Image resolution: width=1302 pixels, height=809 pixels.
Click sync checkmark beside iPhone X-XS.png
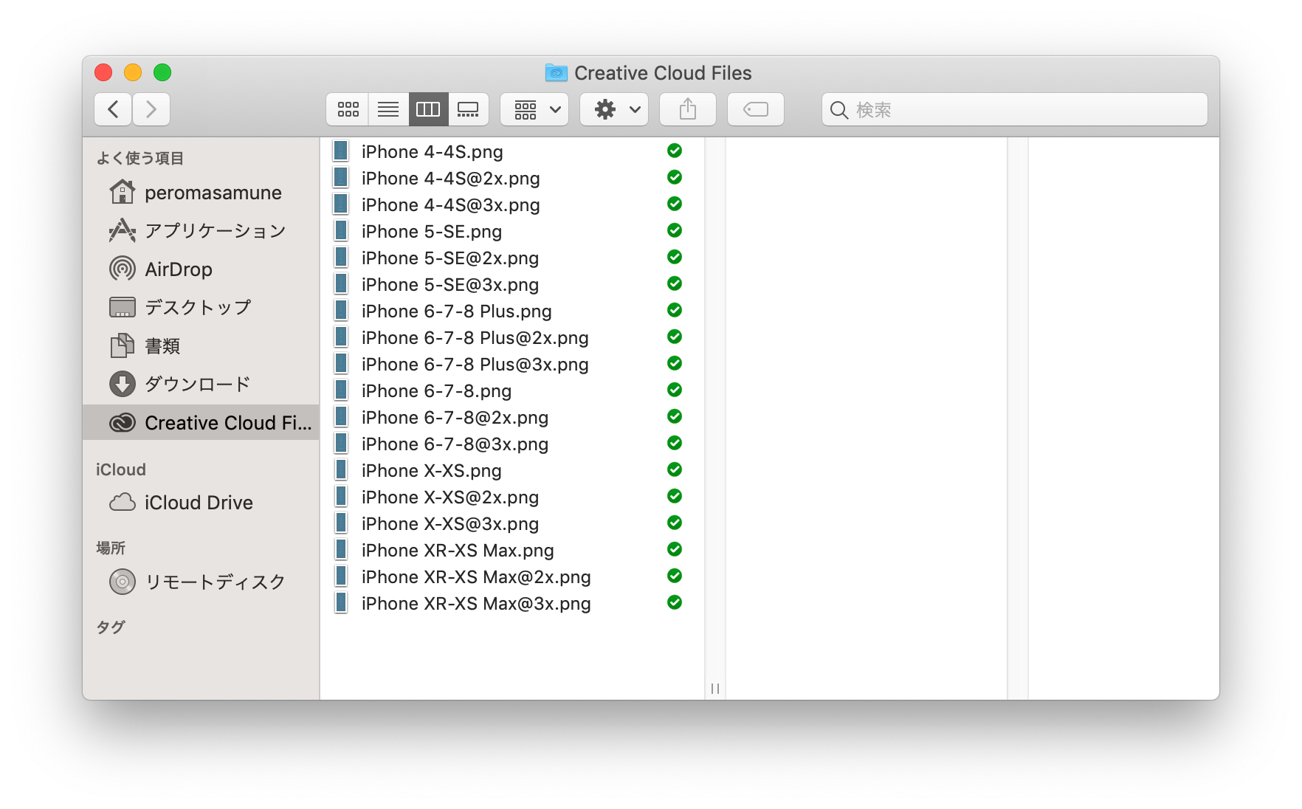click(x=675, y=469)
